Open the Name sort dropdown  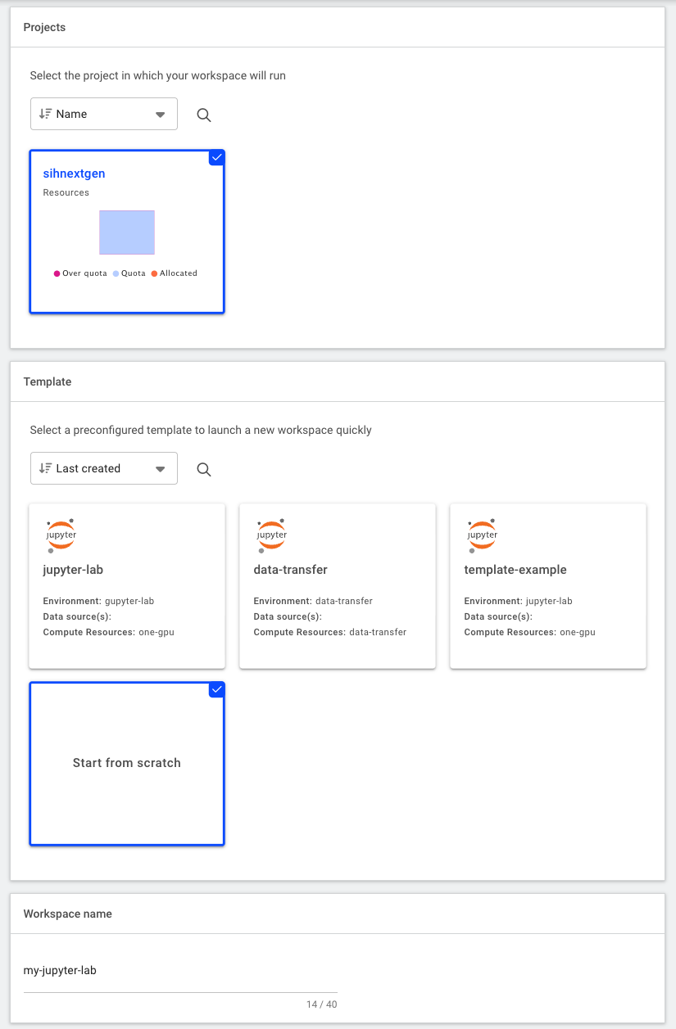click(x=103, y=114)
